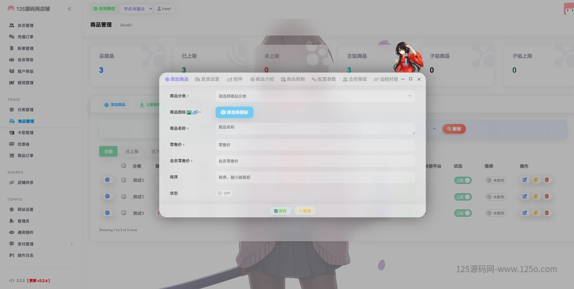Image resolution: width=574 pixels, height=289 pixels.
Task: Click the edit pencil icon on the first product
Action: [x=525, y=180]
